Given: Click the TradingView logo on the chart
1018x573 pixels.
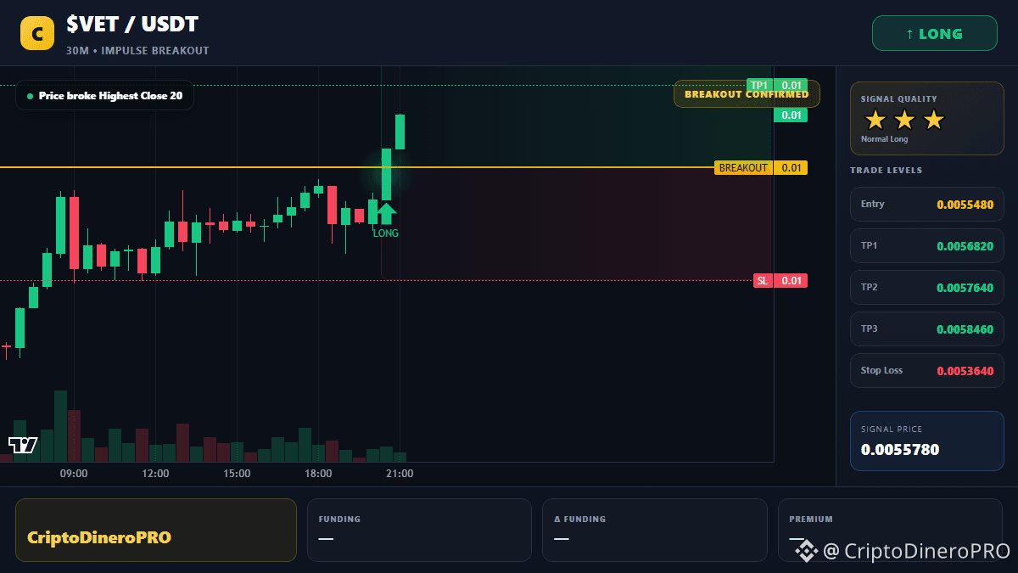Looking at the screenshot, I should pos(22,445).
